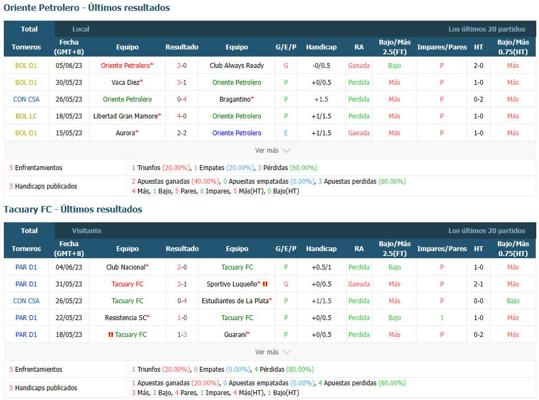Expand 'Ver más' under Oriente Petrolero results

pos(273,151)
